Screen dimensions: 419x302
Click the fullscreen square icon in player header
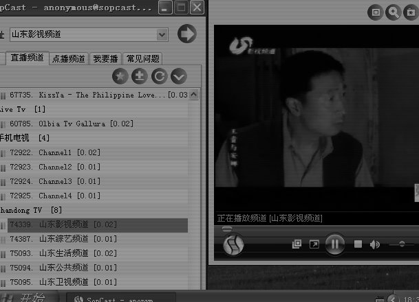376,12
